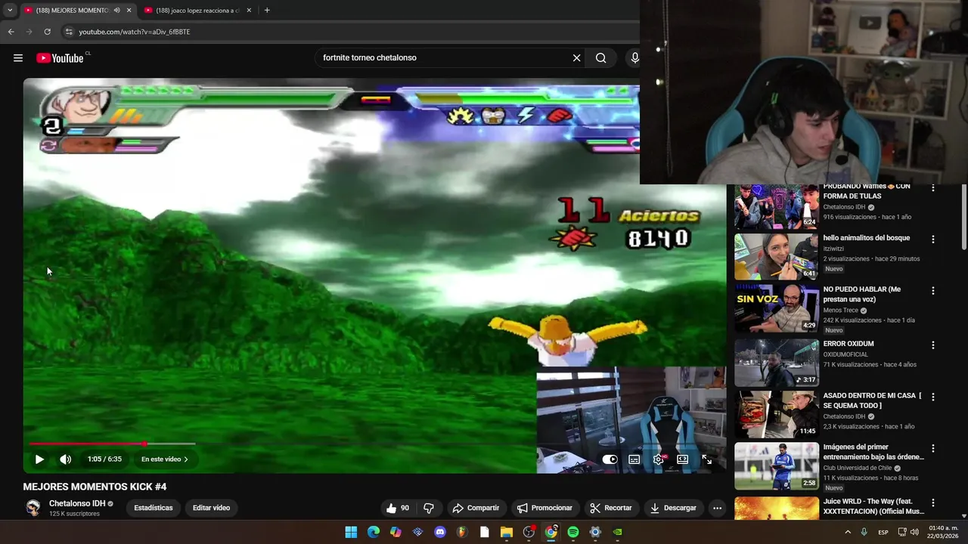Image resolution: width=968 pixels, height=544 pixels.
Task: Open options menu for 'Imágenes del primer' video
Action: (932, 448)
